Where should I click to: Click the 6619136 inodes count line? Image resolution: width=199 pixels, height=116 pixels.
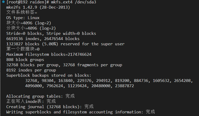(43, 39)
